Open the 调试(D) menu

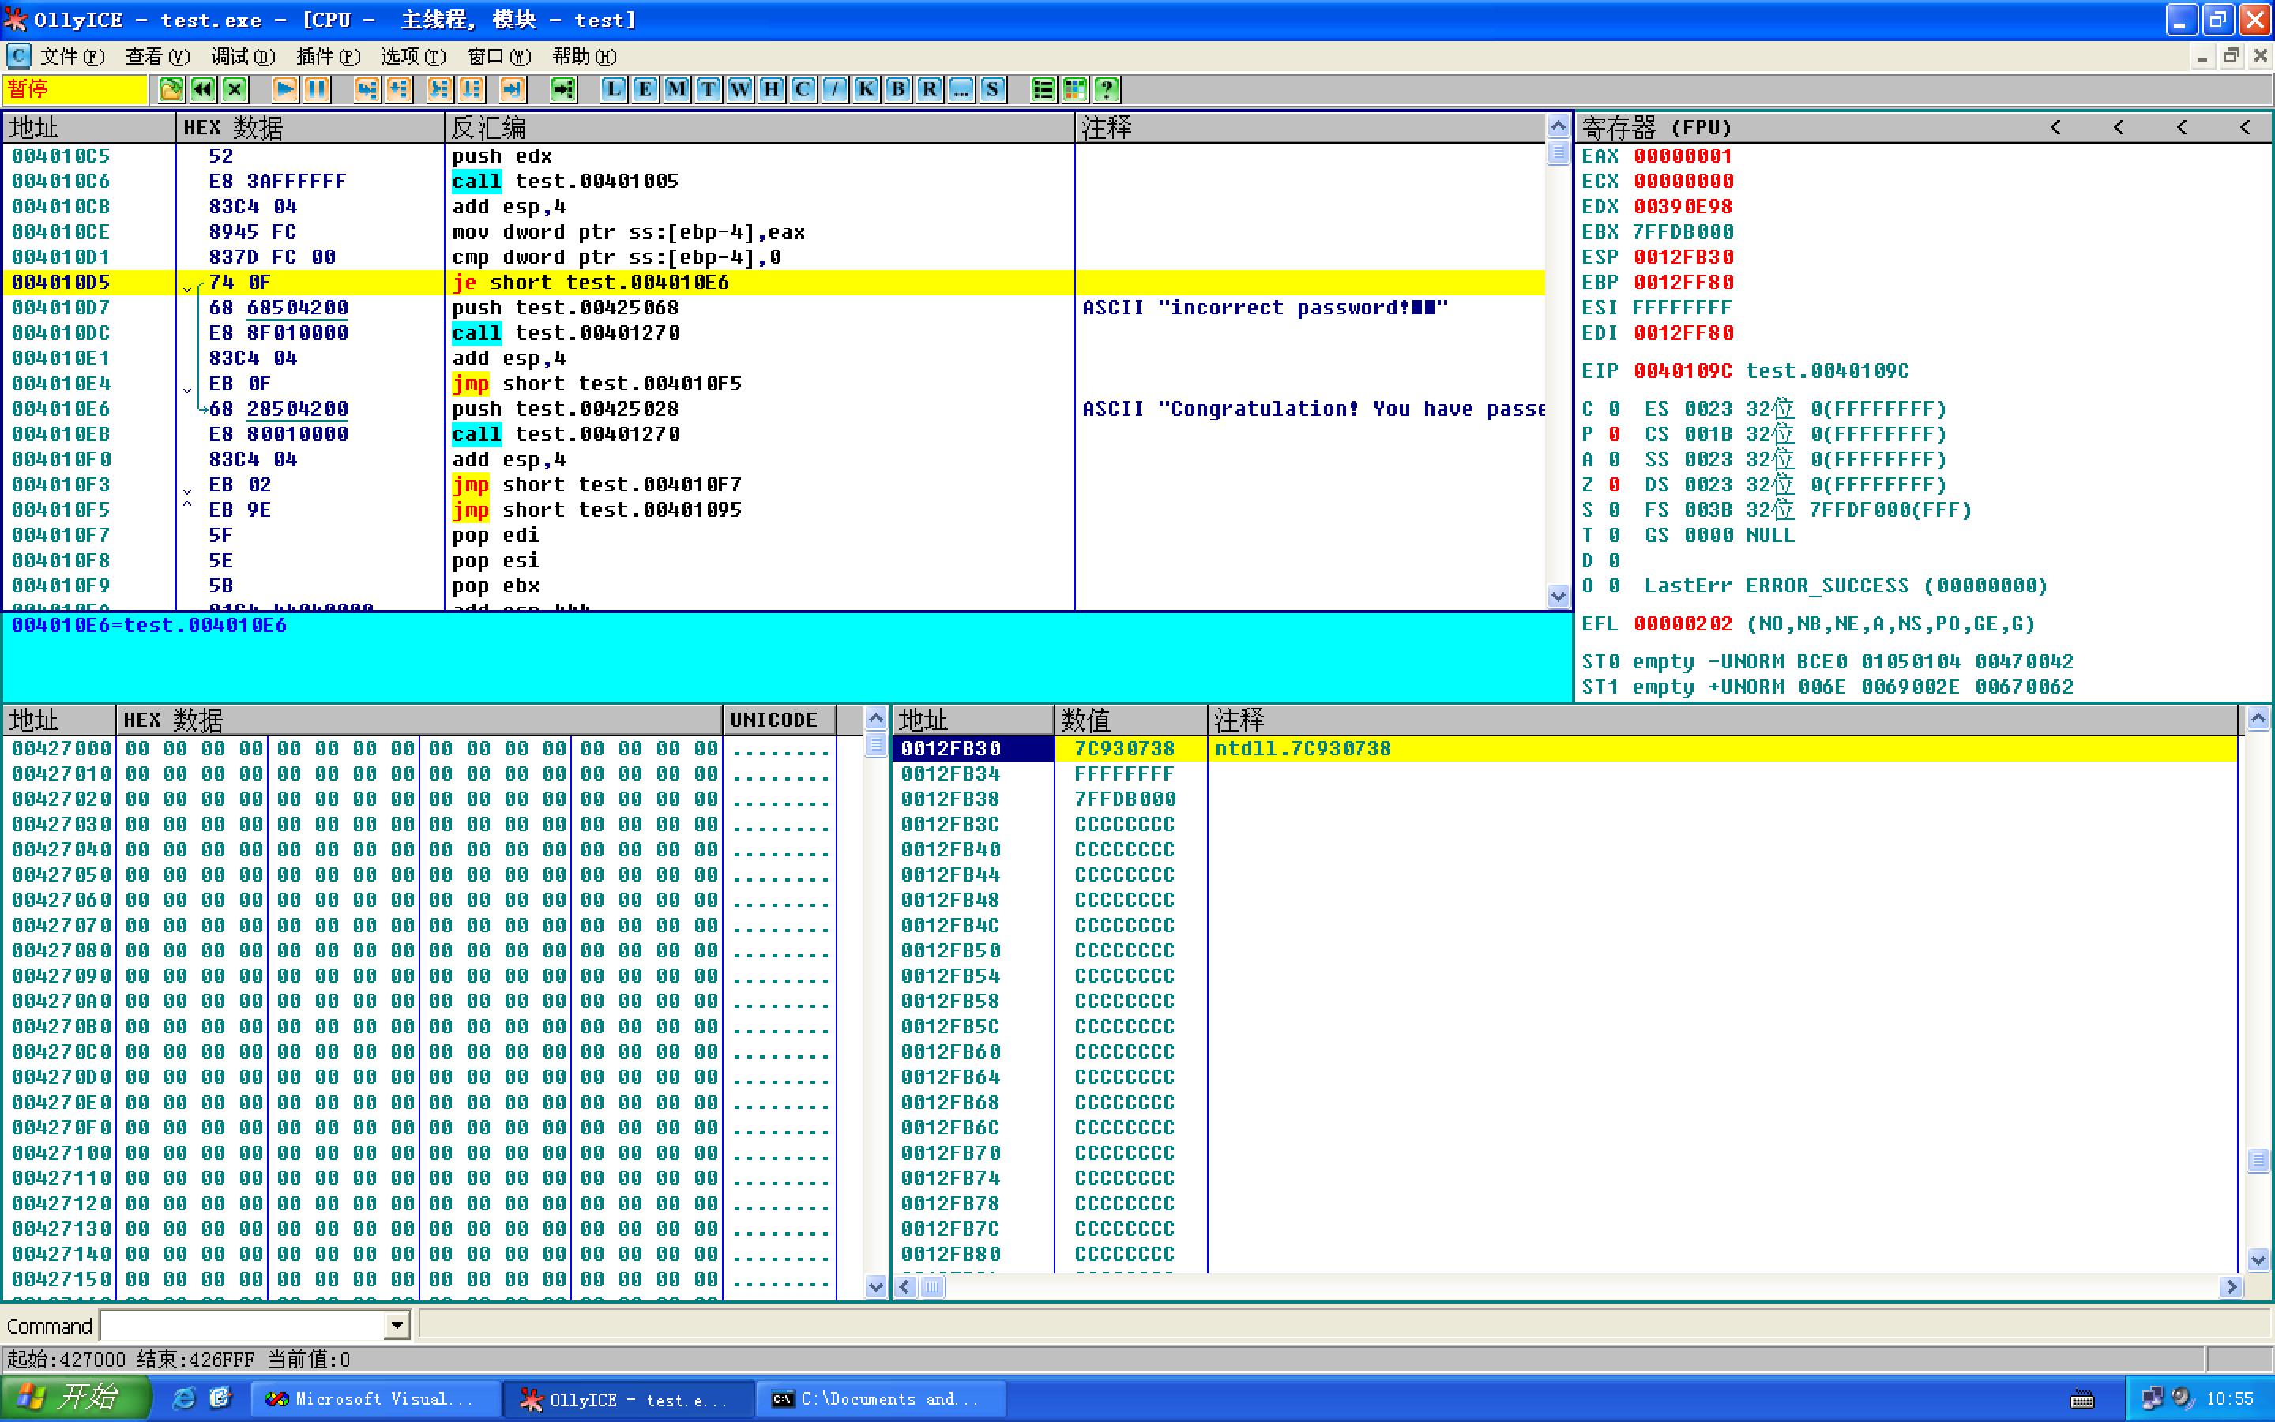click(243, 56)
